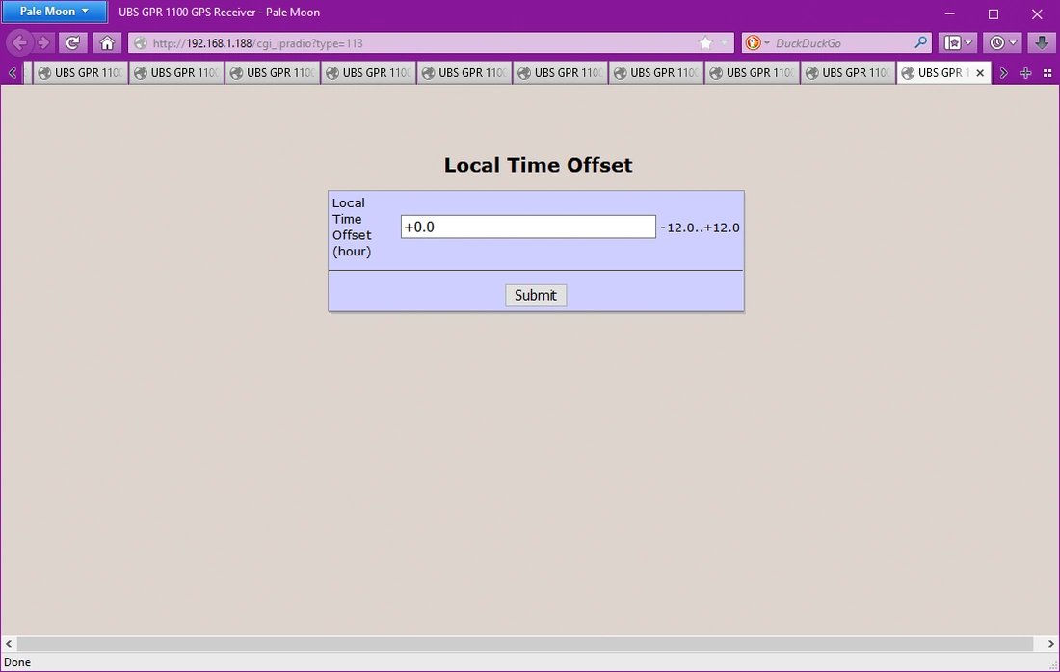Maximize the Pale Moon window

click(994, 13)
